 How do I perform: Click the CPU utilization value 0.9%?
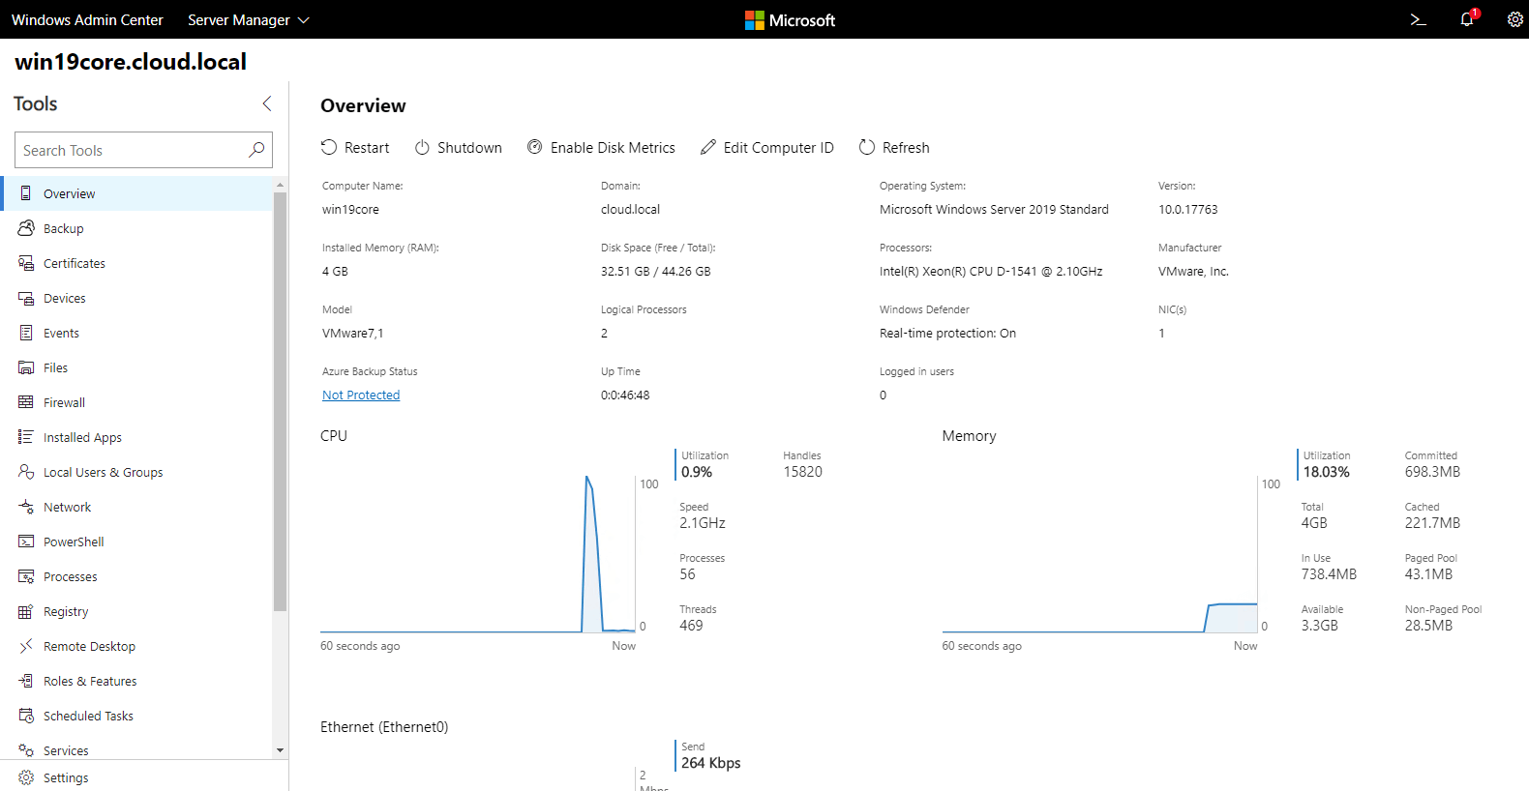(x=697, y=472)
